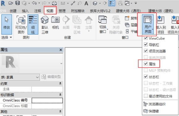
Task: Click the Switch Windows (切换窗口) icon
Action: tap(103, 20)
